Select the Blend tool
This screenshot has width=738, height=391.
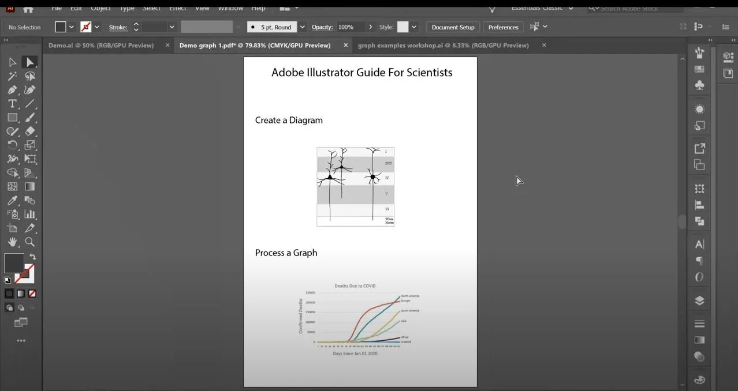point(30,201)
